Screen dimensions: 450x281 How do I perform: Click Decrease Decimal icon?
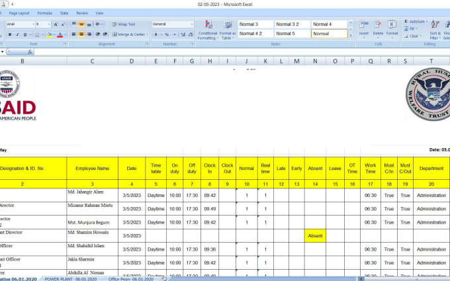tap(191, 34)
